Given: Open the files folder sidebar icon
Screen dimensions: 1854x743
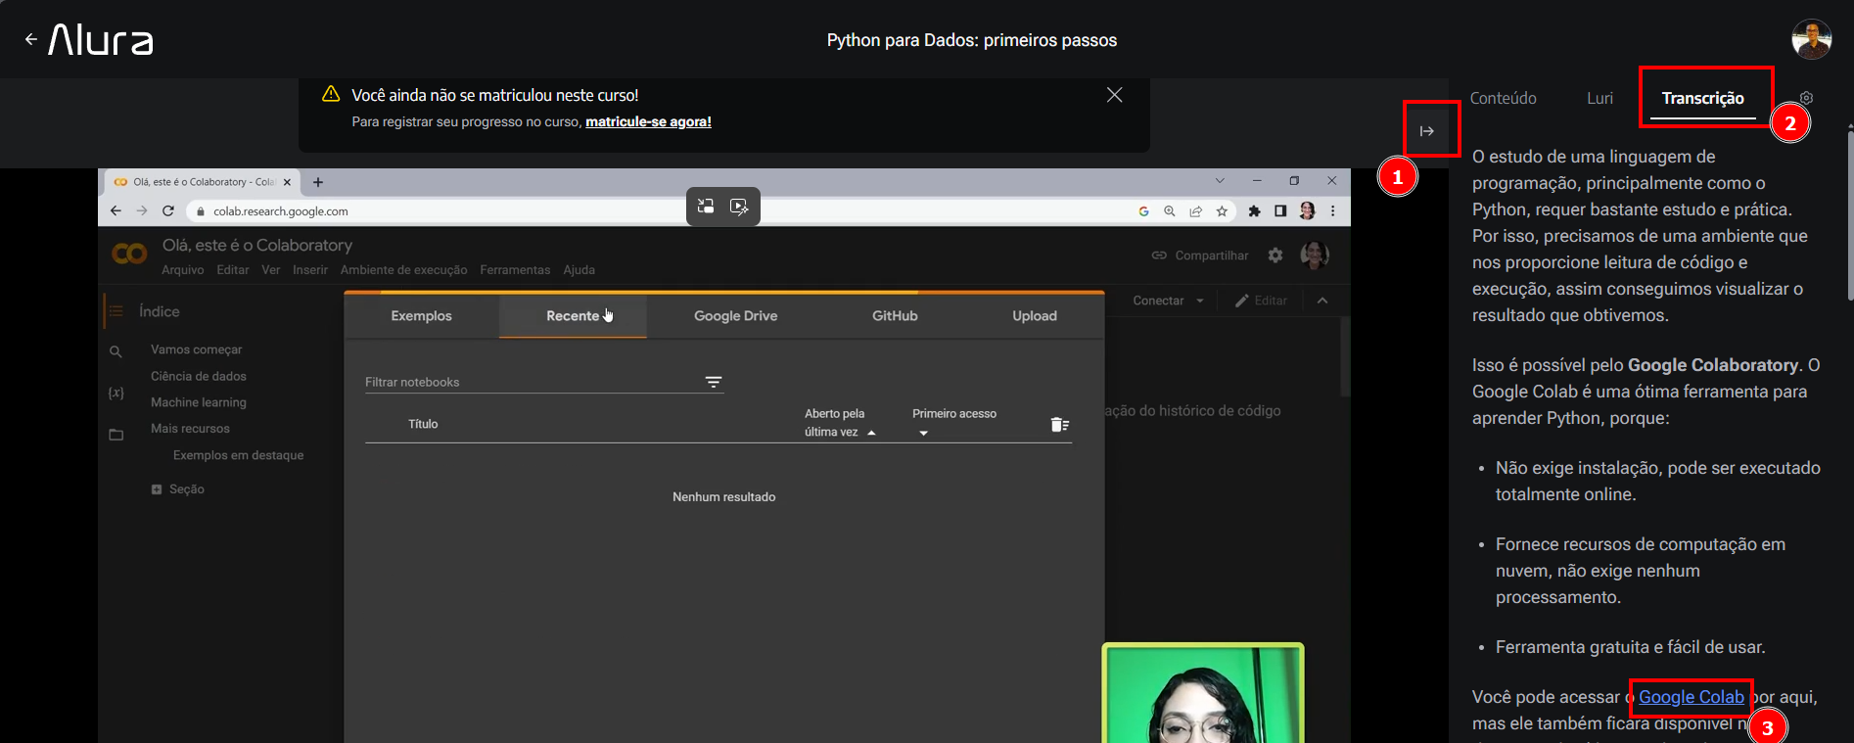Looking at the screenshot, I should tap(116, 435).
